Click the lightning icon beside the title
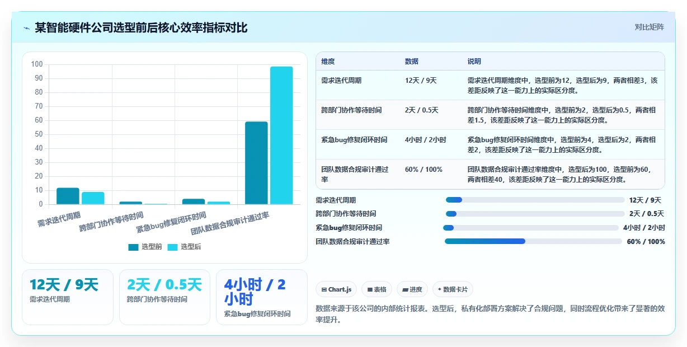Screen dimensions: 687x347 tap(26, 28)
